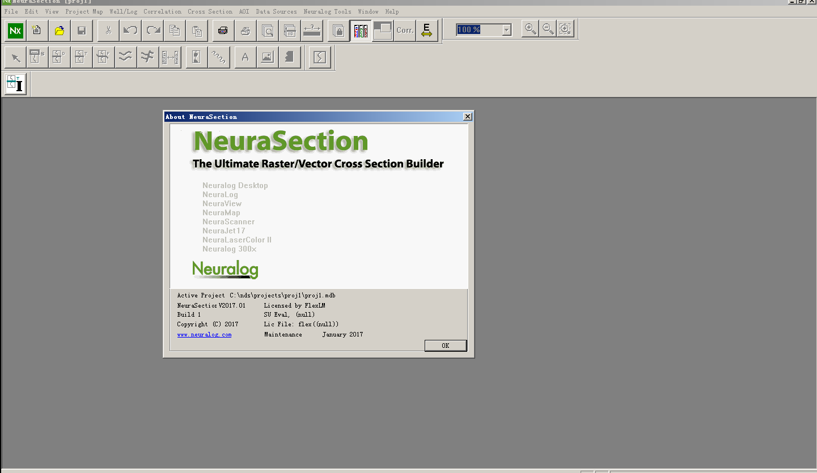This screenshot has height=473, width=817.
Task: Save using the floppy disk icon
Action: pyautogui.click(x=81, y=31)
